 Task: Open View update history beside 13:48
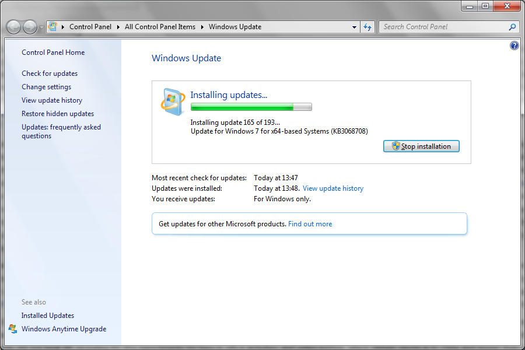(x=333, y=188)
